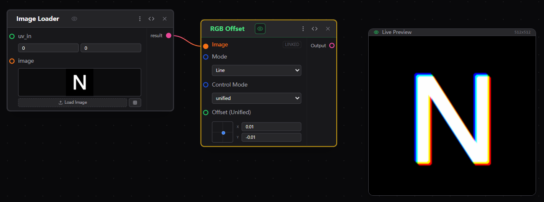Close the Image Loader node
This screenshot has width=544, height=202.
click(x=164, y=19)
